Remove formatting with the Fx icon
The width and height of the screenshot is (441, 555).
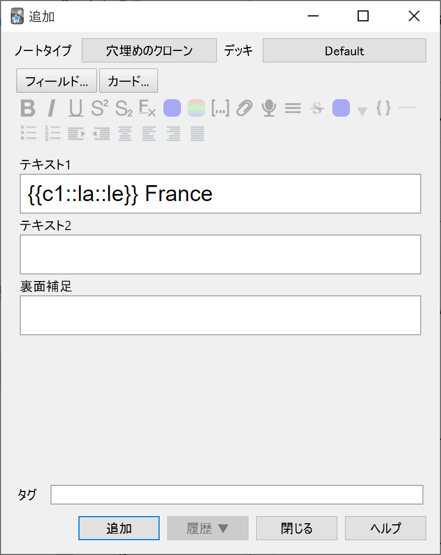[x=148, y=108]
